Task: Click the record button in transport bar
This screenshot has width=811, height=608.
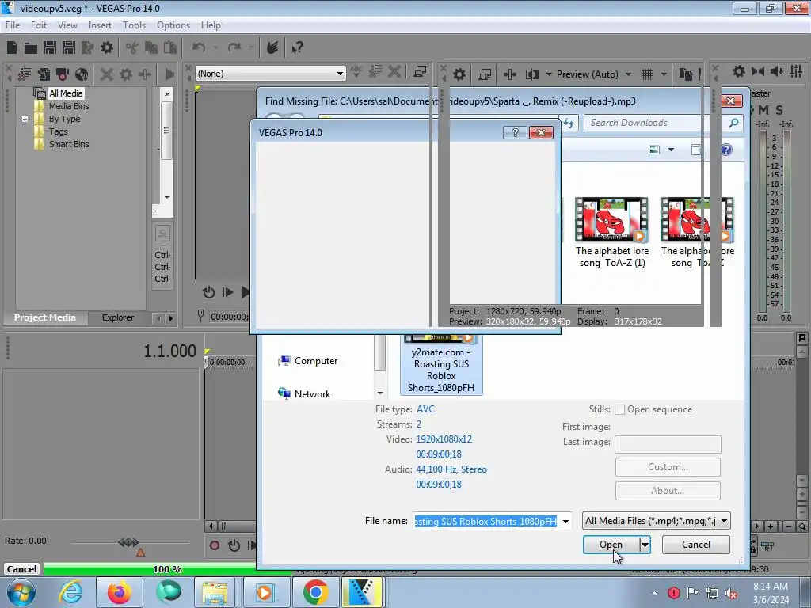Action: 215,545
